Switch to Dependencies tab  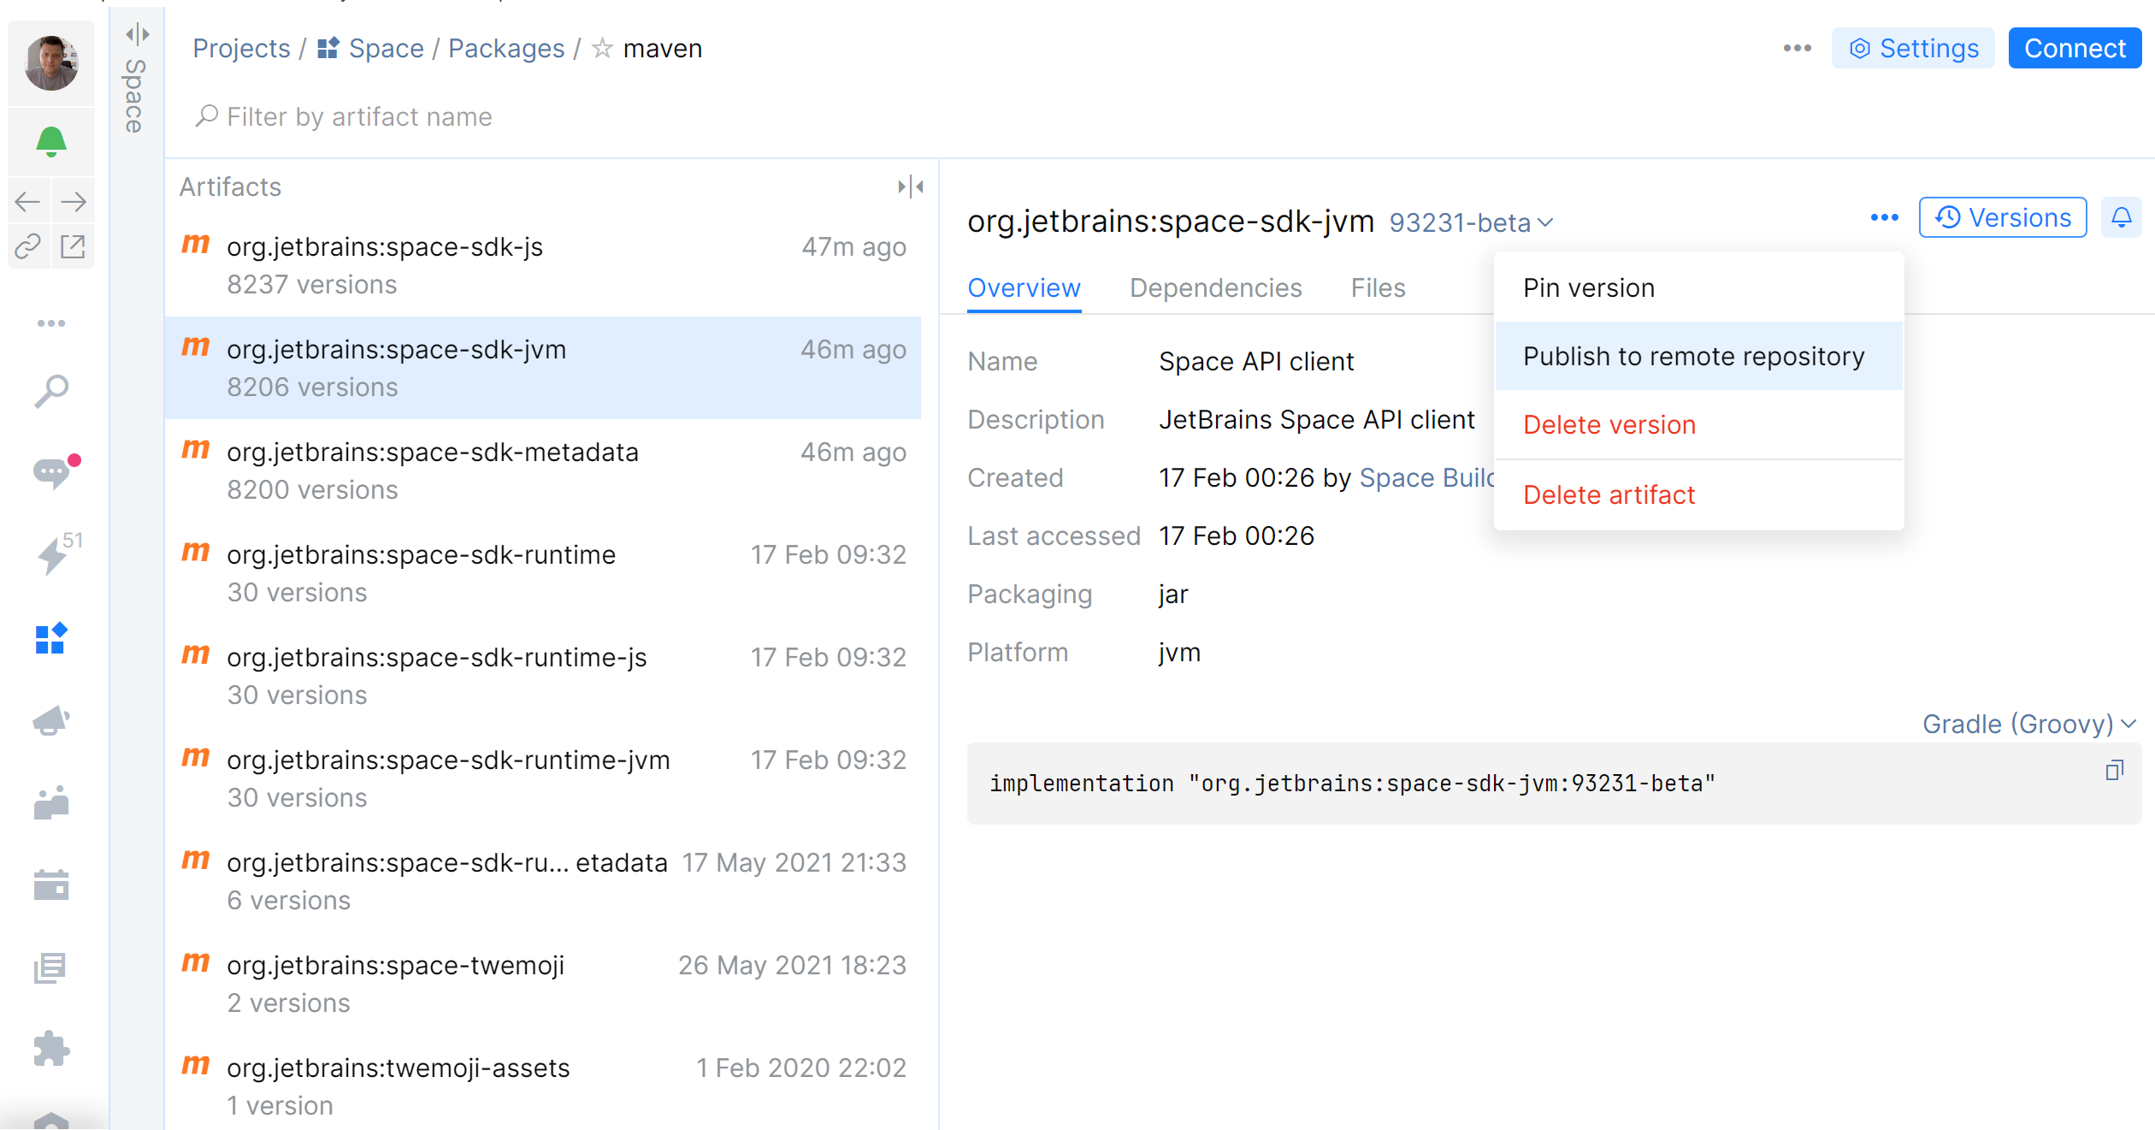point(1215,288)
